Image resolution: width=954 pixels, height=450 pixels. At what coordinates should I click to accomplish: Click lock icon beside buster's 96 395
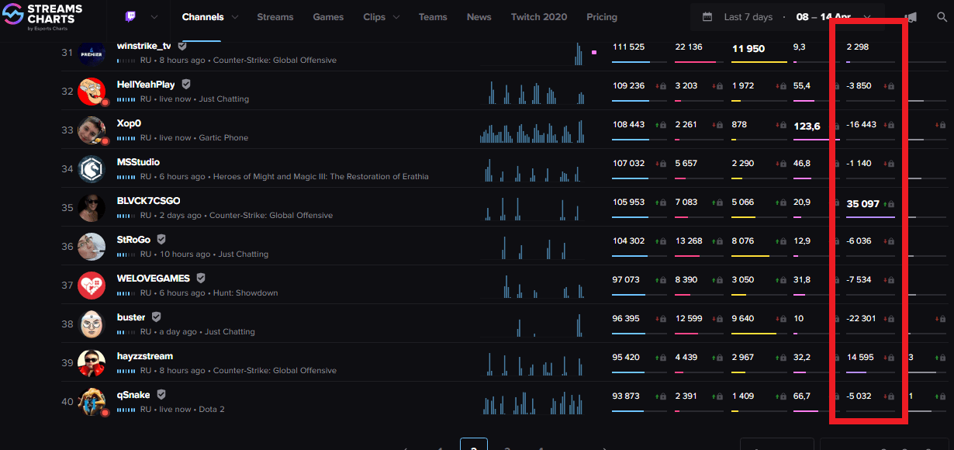coord(663,319)
